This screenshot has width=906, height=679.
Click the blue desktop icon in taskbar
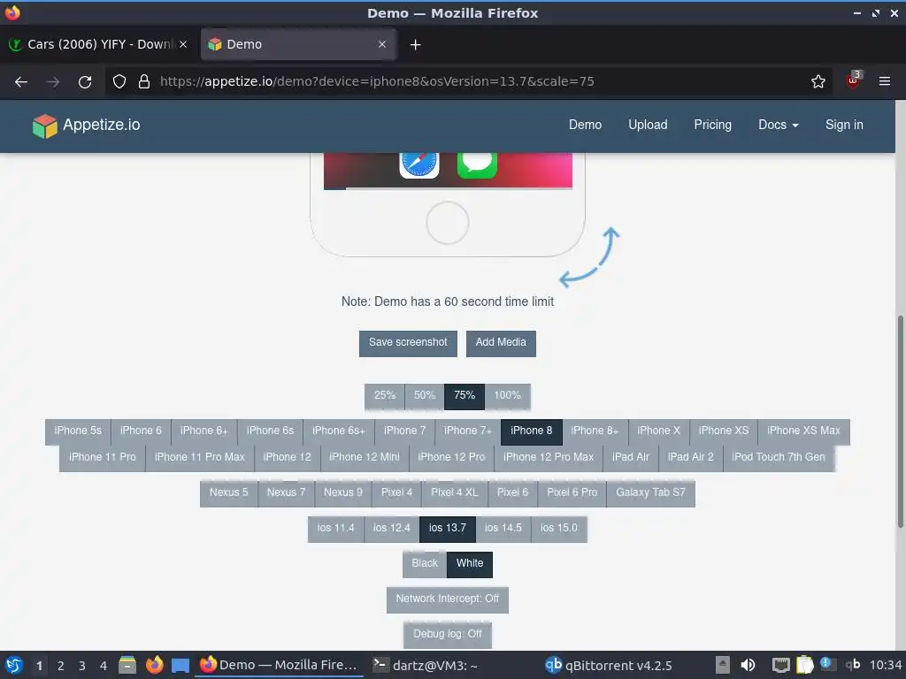point(180,666)
